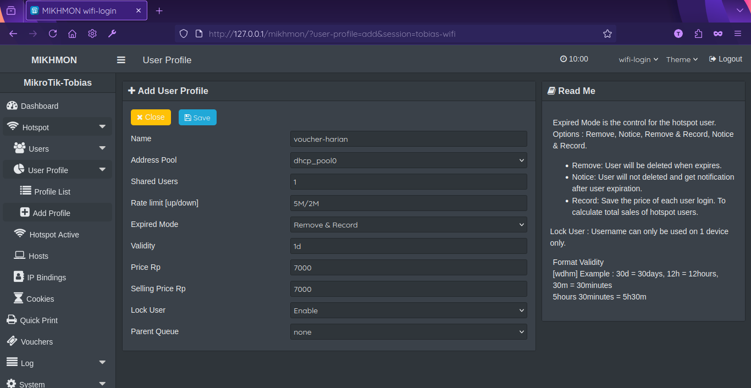Click the hamburger sidebar toggle icon
Screen dimensions: 751x388
pos(121,60)
